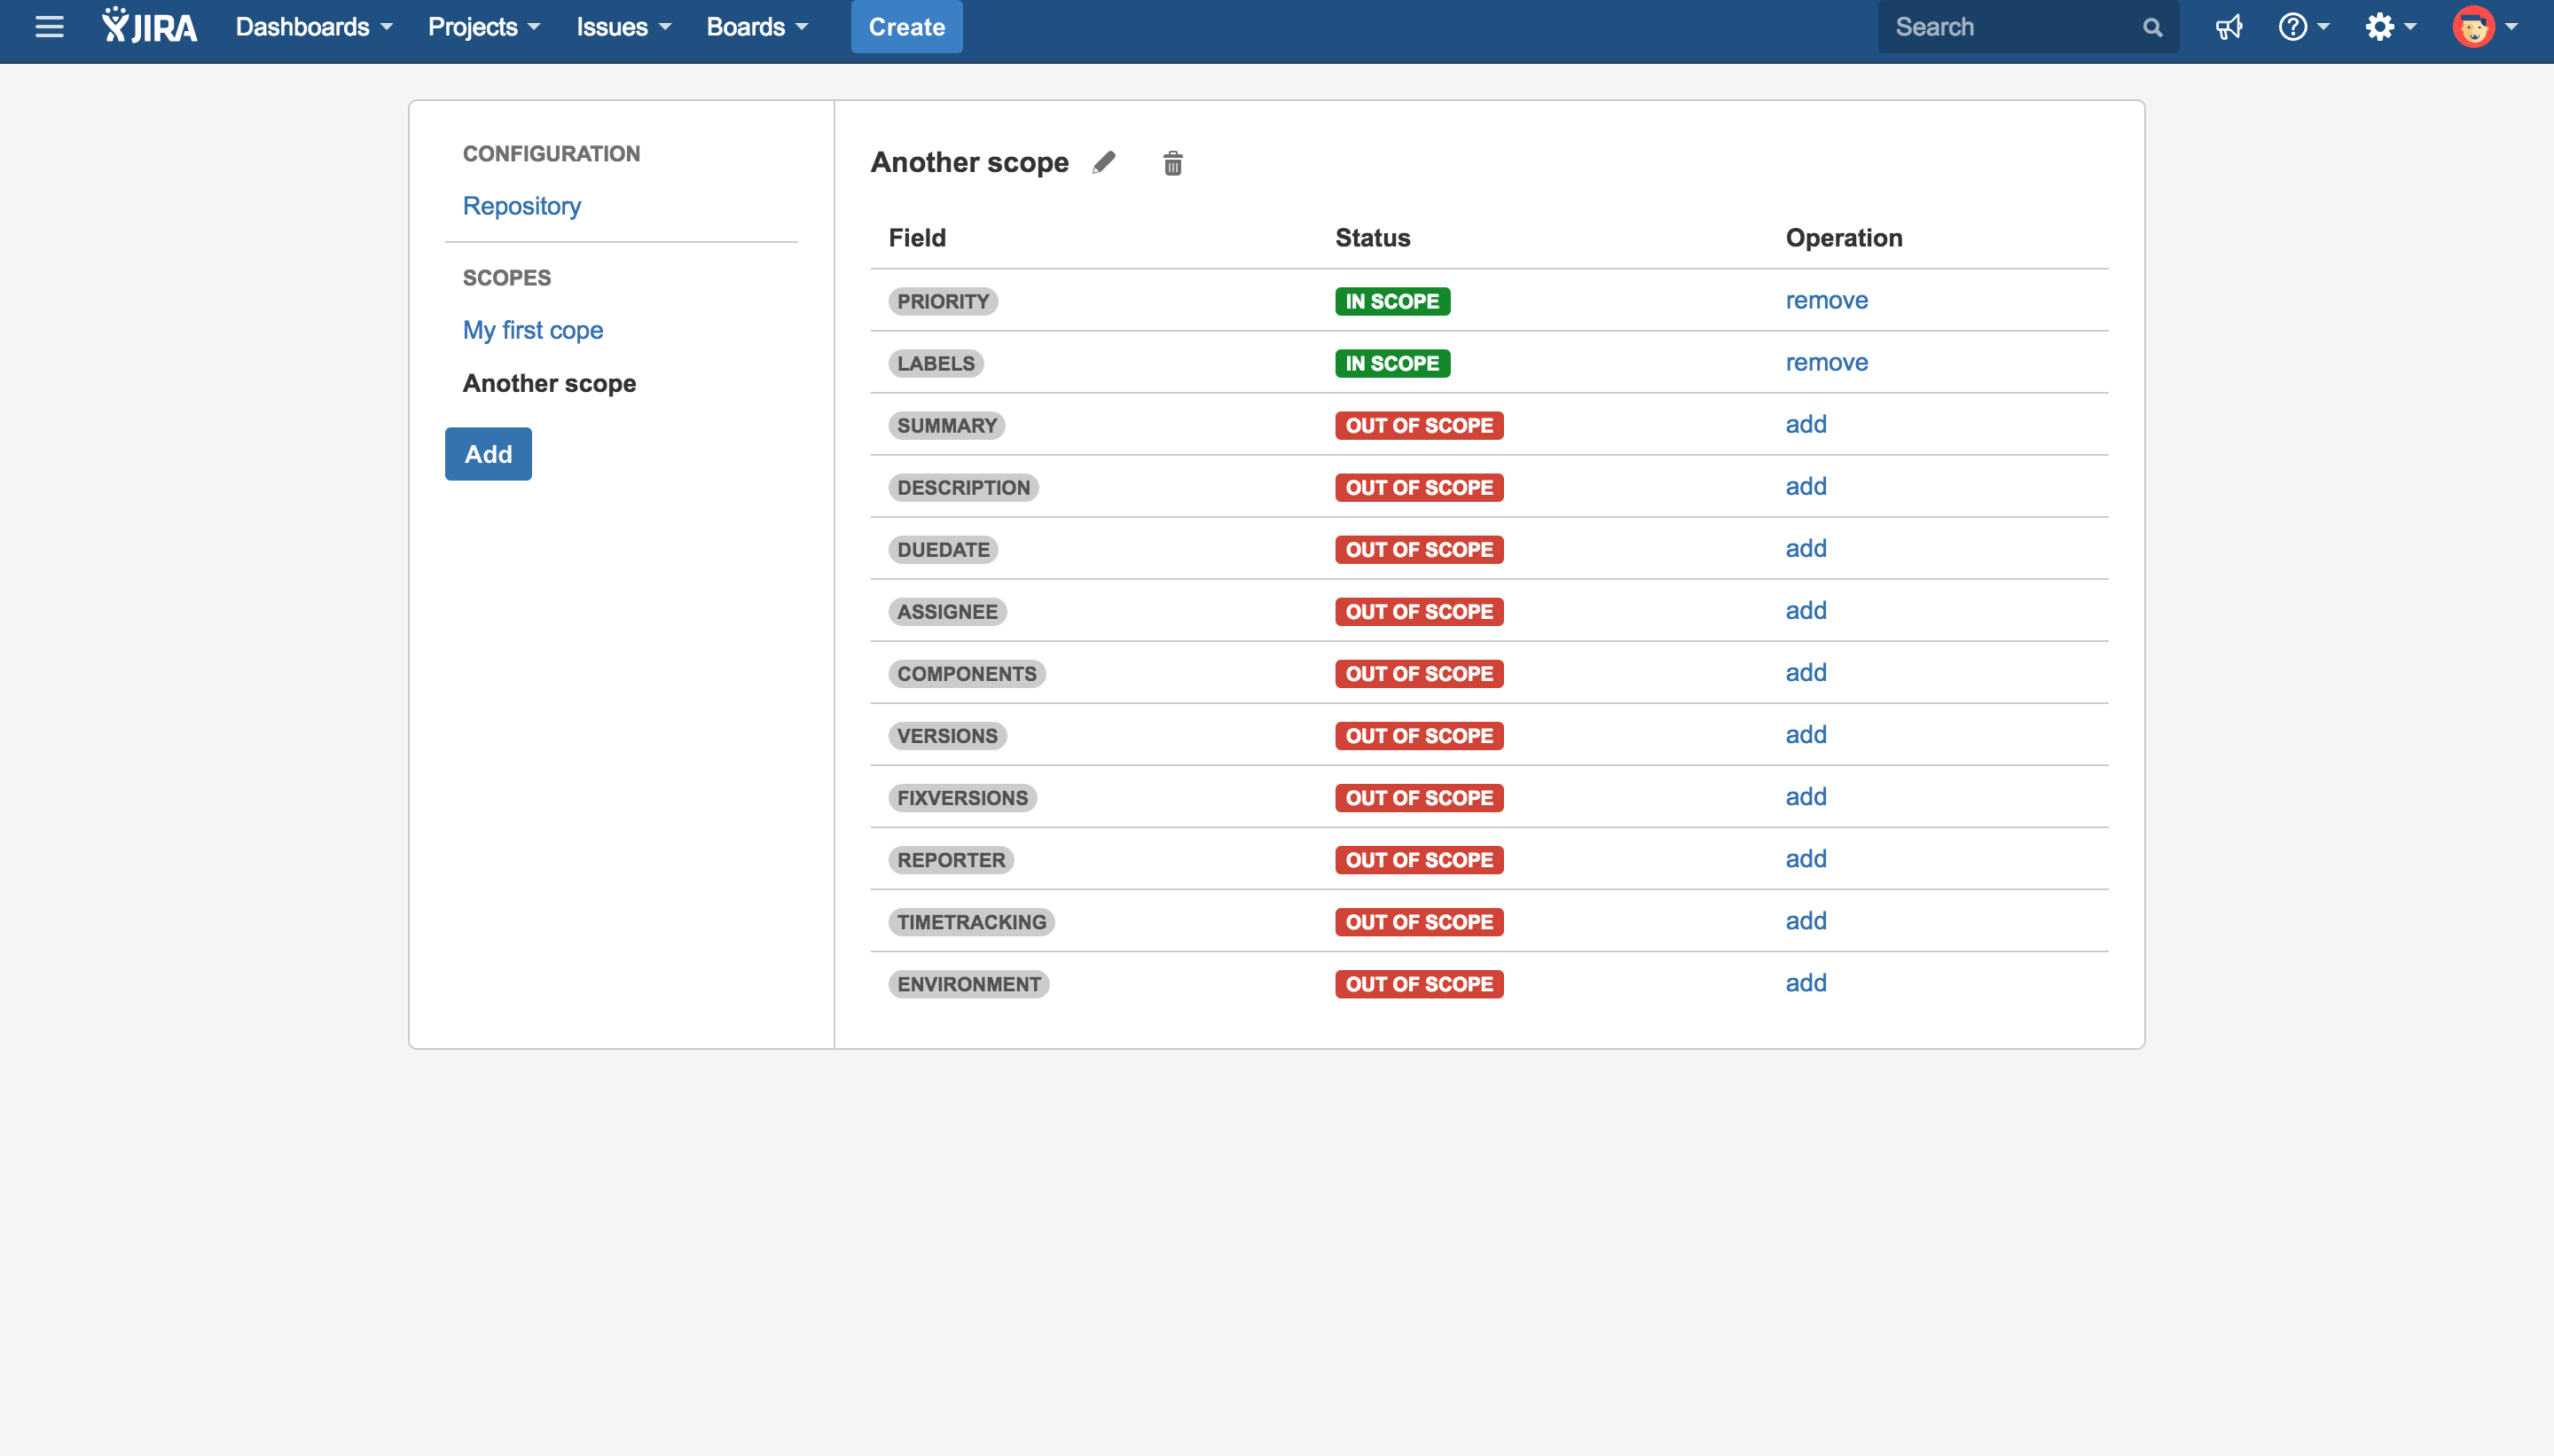The image size is (2554, 1456).
Task: Remove the PRIORITY field from scope
Action: pos(1826,300)
